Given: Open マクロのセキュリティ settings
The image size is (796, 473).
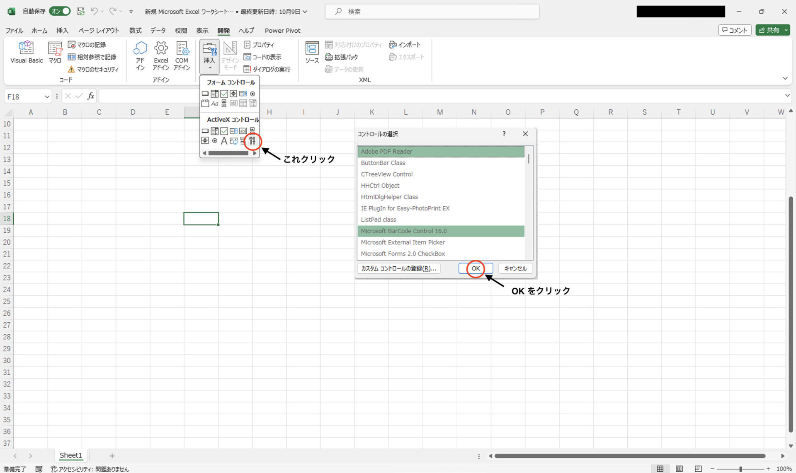Looking at the screenshot, I should pos(93,69).
